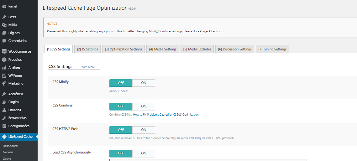This screenshot has width=357, height=161.
Task: Click the Análises bar chart icon
Action: coord(4,68)
